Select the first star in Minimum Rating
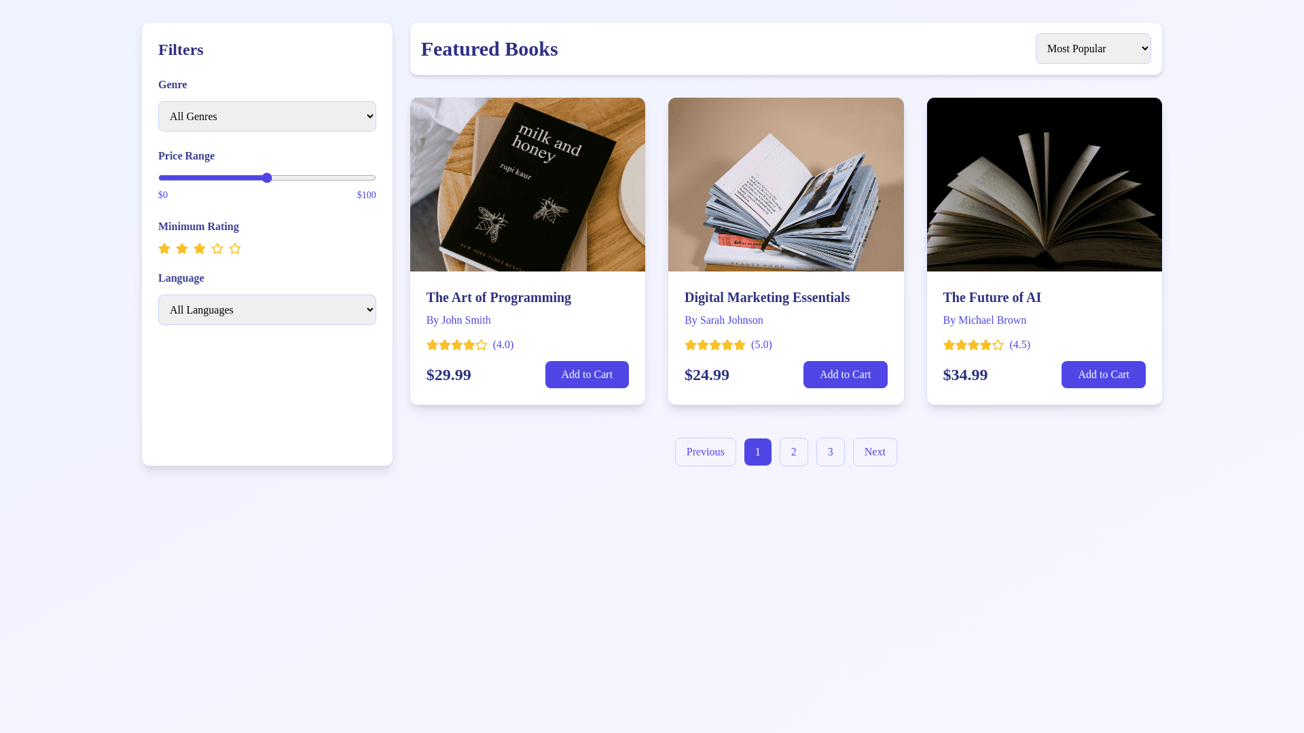Image resolution: width=1304 pixels, height=733 pixels. (x=164, y=248)
